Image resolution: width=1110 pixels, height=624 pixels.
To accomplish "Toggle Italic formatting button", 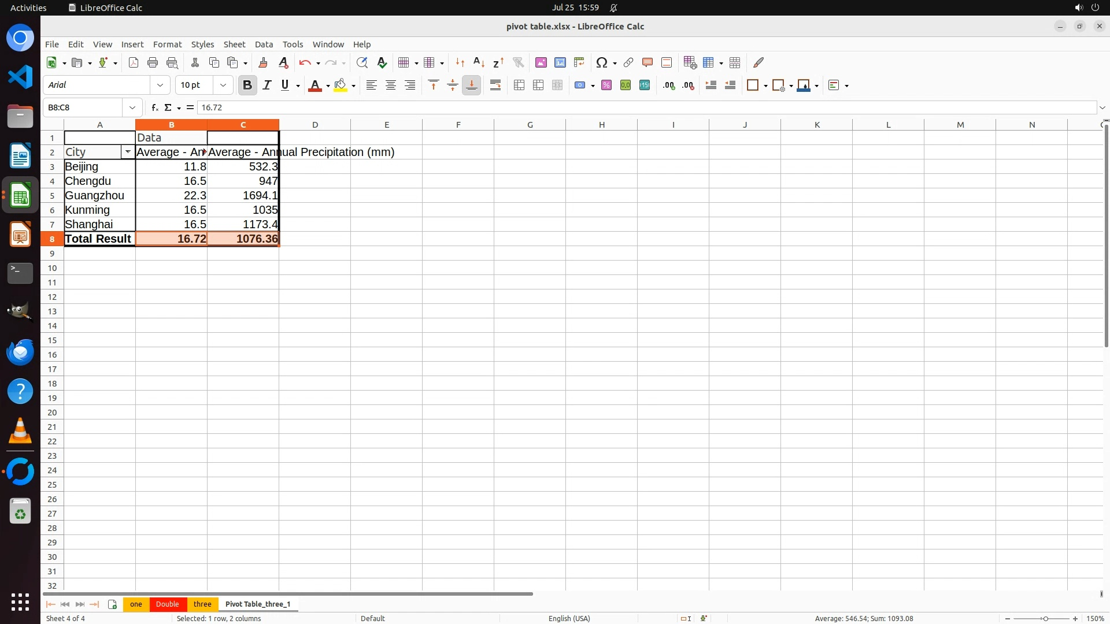I will [x=267, y=85].
